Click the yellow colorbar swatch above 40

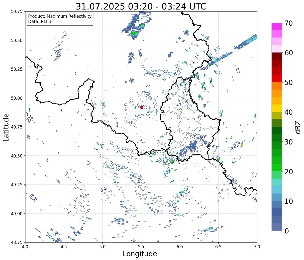tap(277, 108)
